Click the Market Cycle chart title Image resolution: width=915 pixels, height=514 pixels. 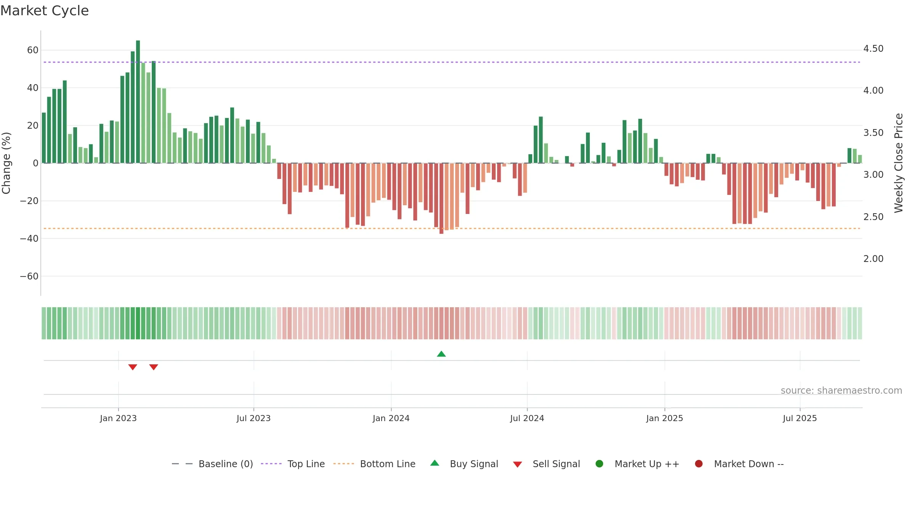[x=45, y=11]
